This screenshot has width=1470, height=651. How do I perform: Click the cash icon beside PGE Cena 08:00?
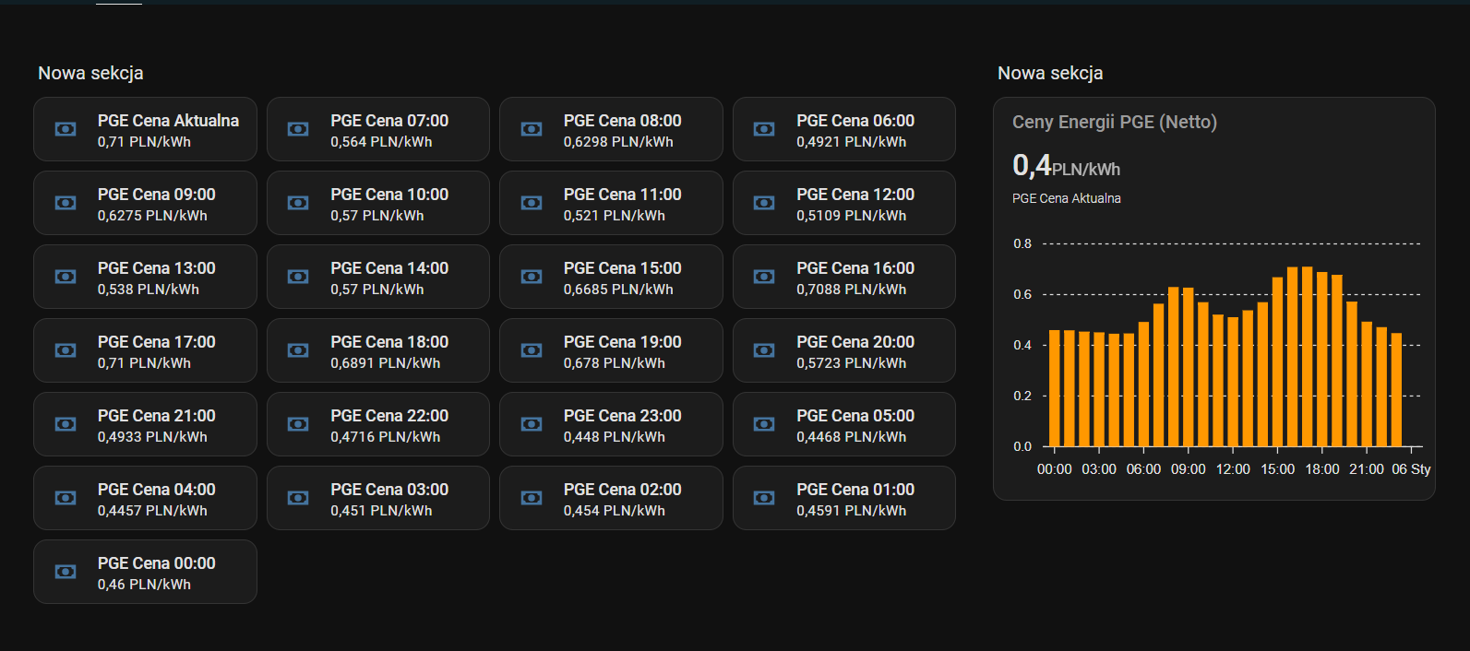pyautogui.click(x=532, y=129)
